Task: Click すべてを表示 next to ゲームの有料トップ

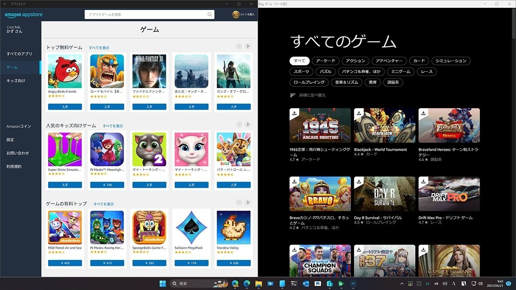Action: (104, 204)
